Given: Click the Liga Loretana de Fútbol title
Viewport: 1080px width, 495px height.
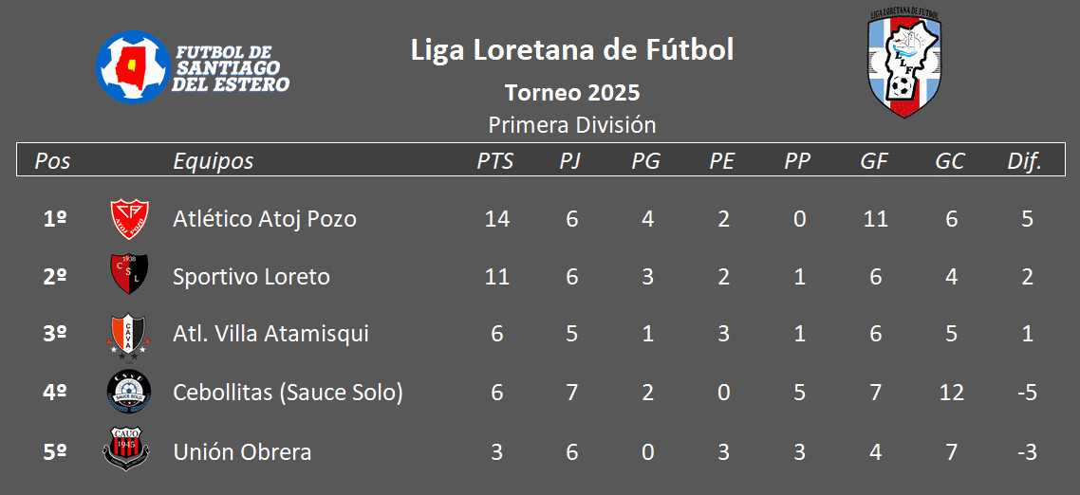Looking at the screenshot, I should (x=571, y=50).
